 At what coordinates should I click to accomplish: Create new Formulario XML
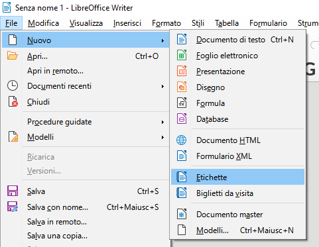tap(237, 156)
